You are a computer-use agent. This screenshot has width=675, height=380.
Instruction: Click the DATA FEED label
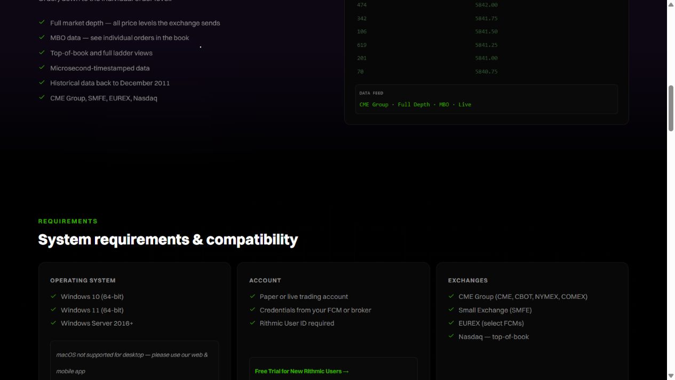click(x=371, y=93)
